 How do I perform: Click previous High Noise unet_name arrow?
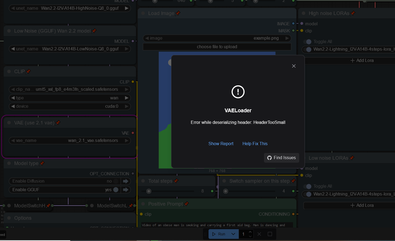coord(13,8)
